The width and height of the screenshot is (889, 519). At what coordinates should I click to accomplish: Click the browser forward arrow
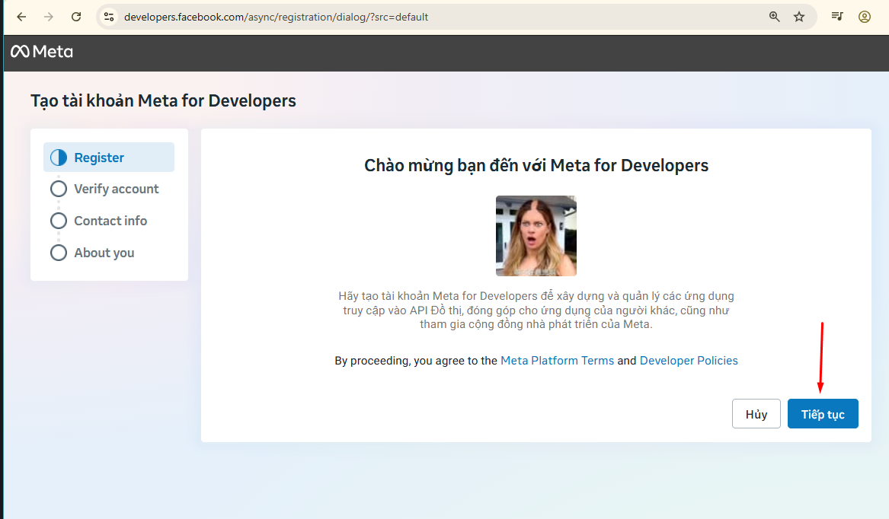[49, 17]
